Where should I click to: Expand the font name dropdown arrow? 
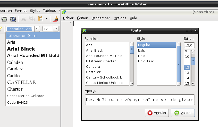click(x=37, y=29)
